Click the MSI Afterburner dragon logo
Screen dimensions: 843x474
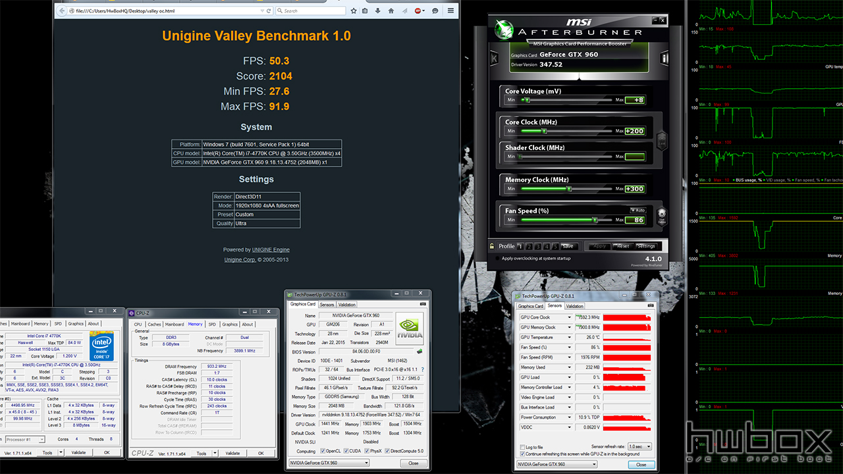pos(504,29)
